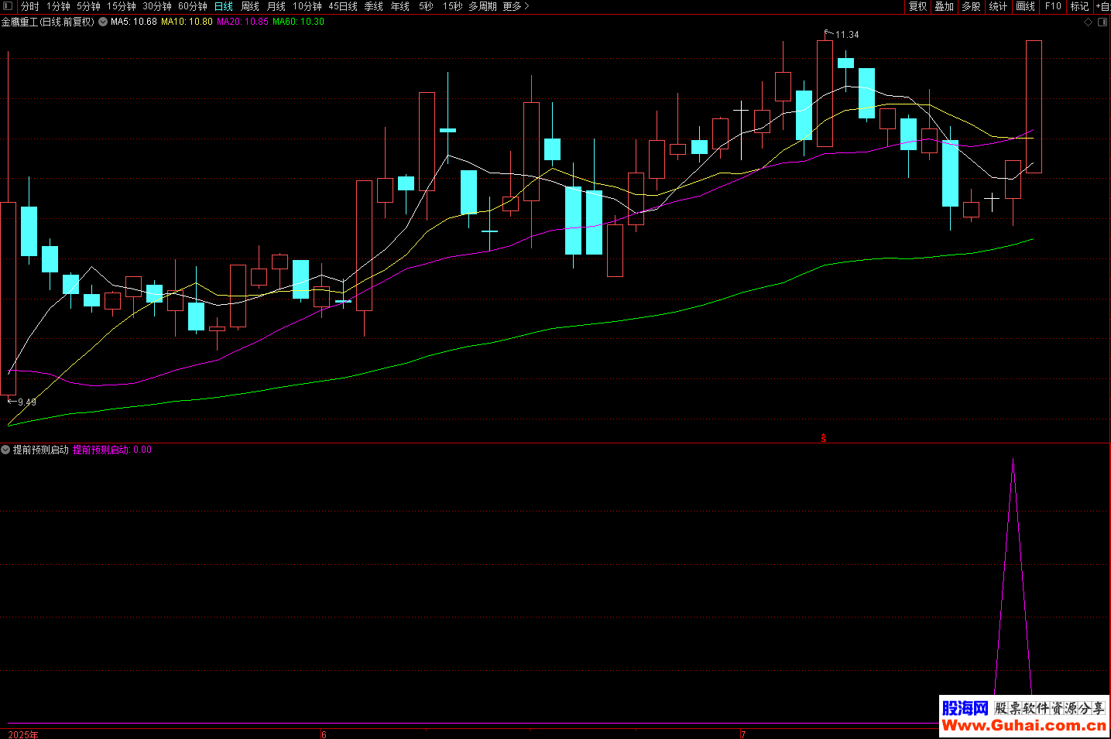Switch to the 分时 intraday view

pyautogui.click(x=30, y=6)
